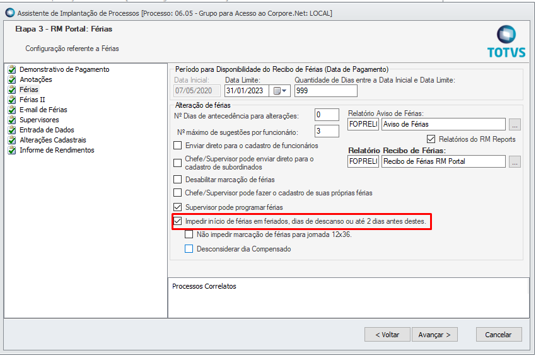Browse for Relatório Aviso de Férias
Screen dimensions: 536x358
[x=515, y=124]
